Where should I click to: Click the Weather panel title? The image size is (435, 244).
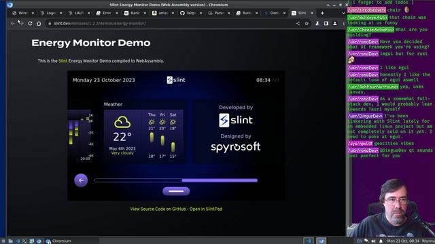pyautogui.click(x=113, y=104)
